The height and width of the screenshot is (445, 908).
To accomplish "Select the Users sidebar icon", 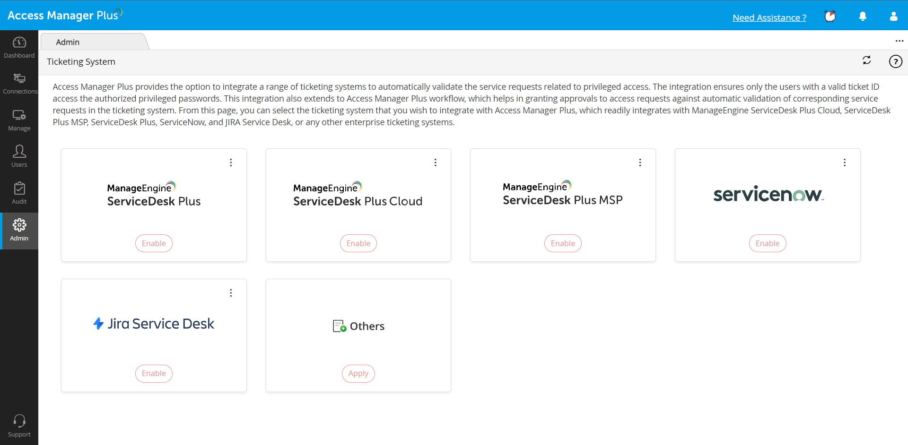I will tap(19, 152).
